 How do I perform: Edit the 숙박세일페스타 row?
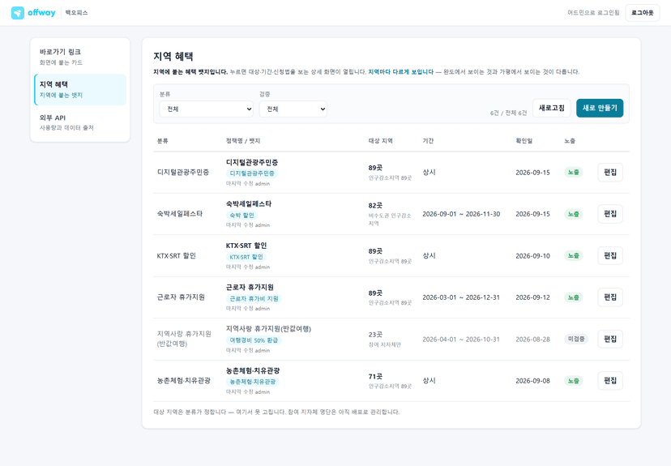[610, 214]
